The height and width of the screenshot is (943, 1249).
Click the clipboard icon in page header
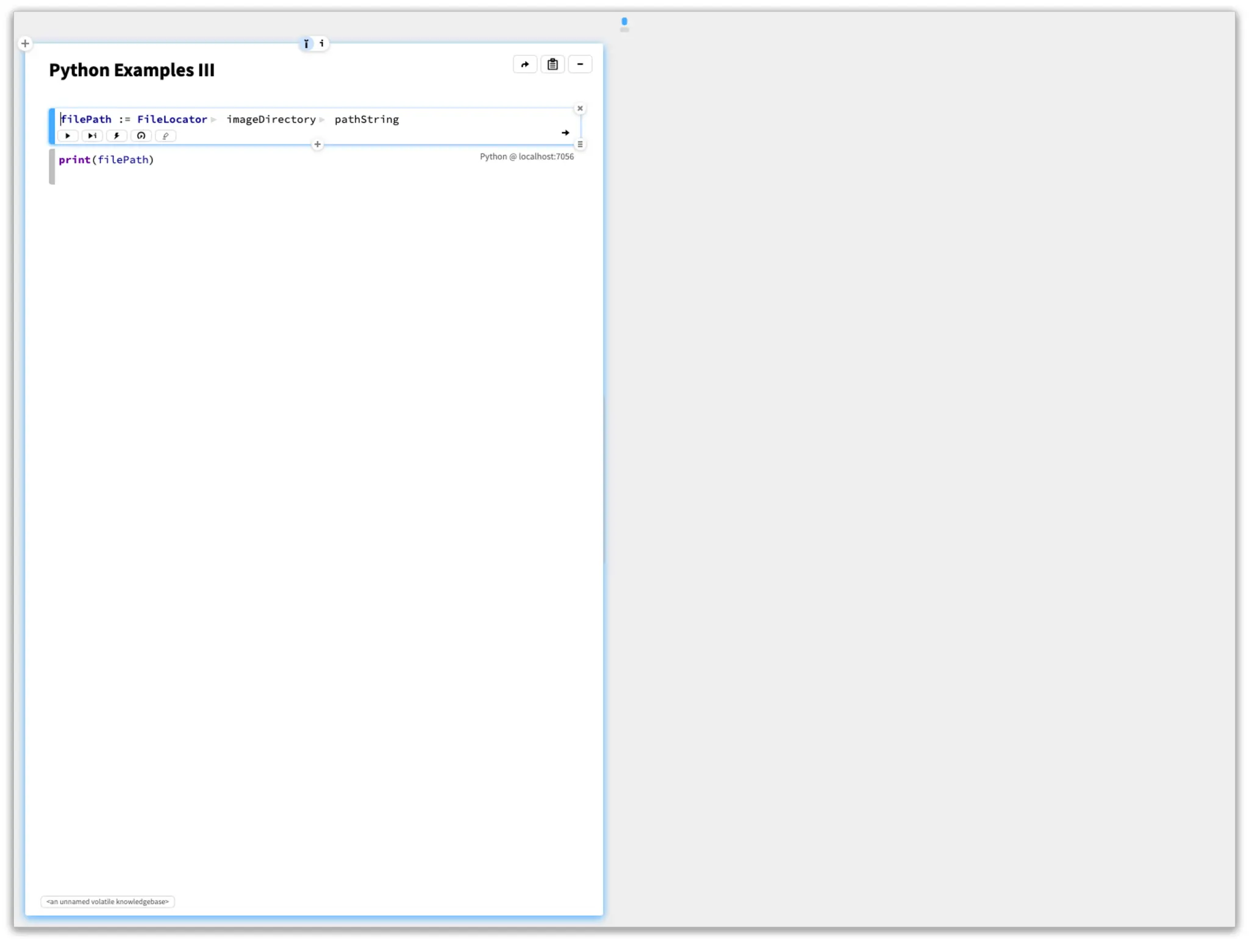(x=553, y=65)
